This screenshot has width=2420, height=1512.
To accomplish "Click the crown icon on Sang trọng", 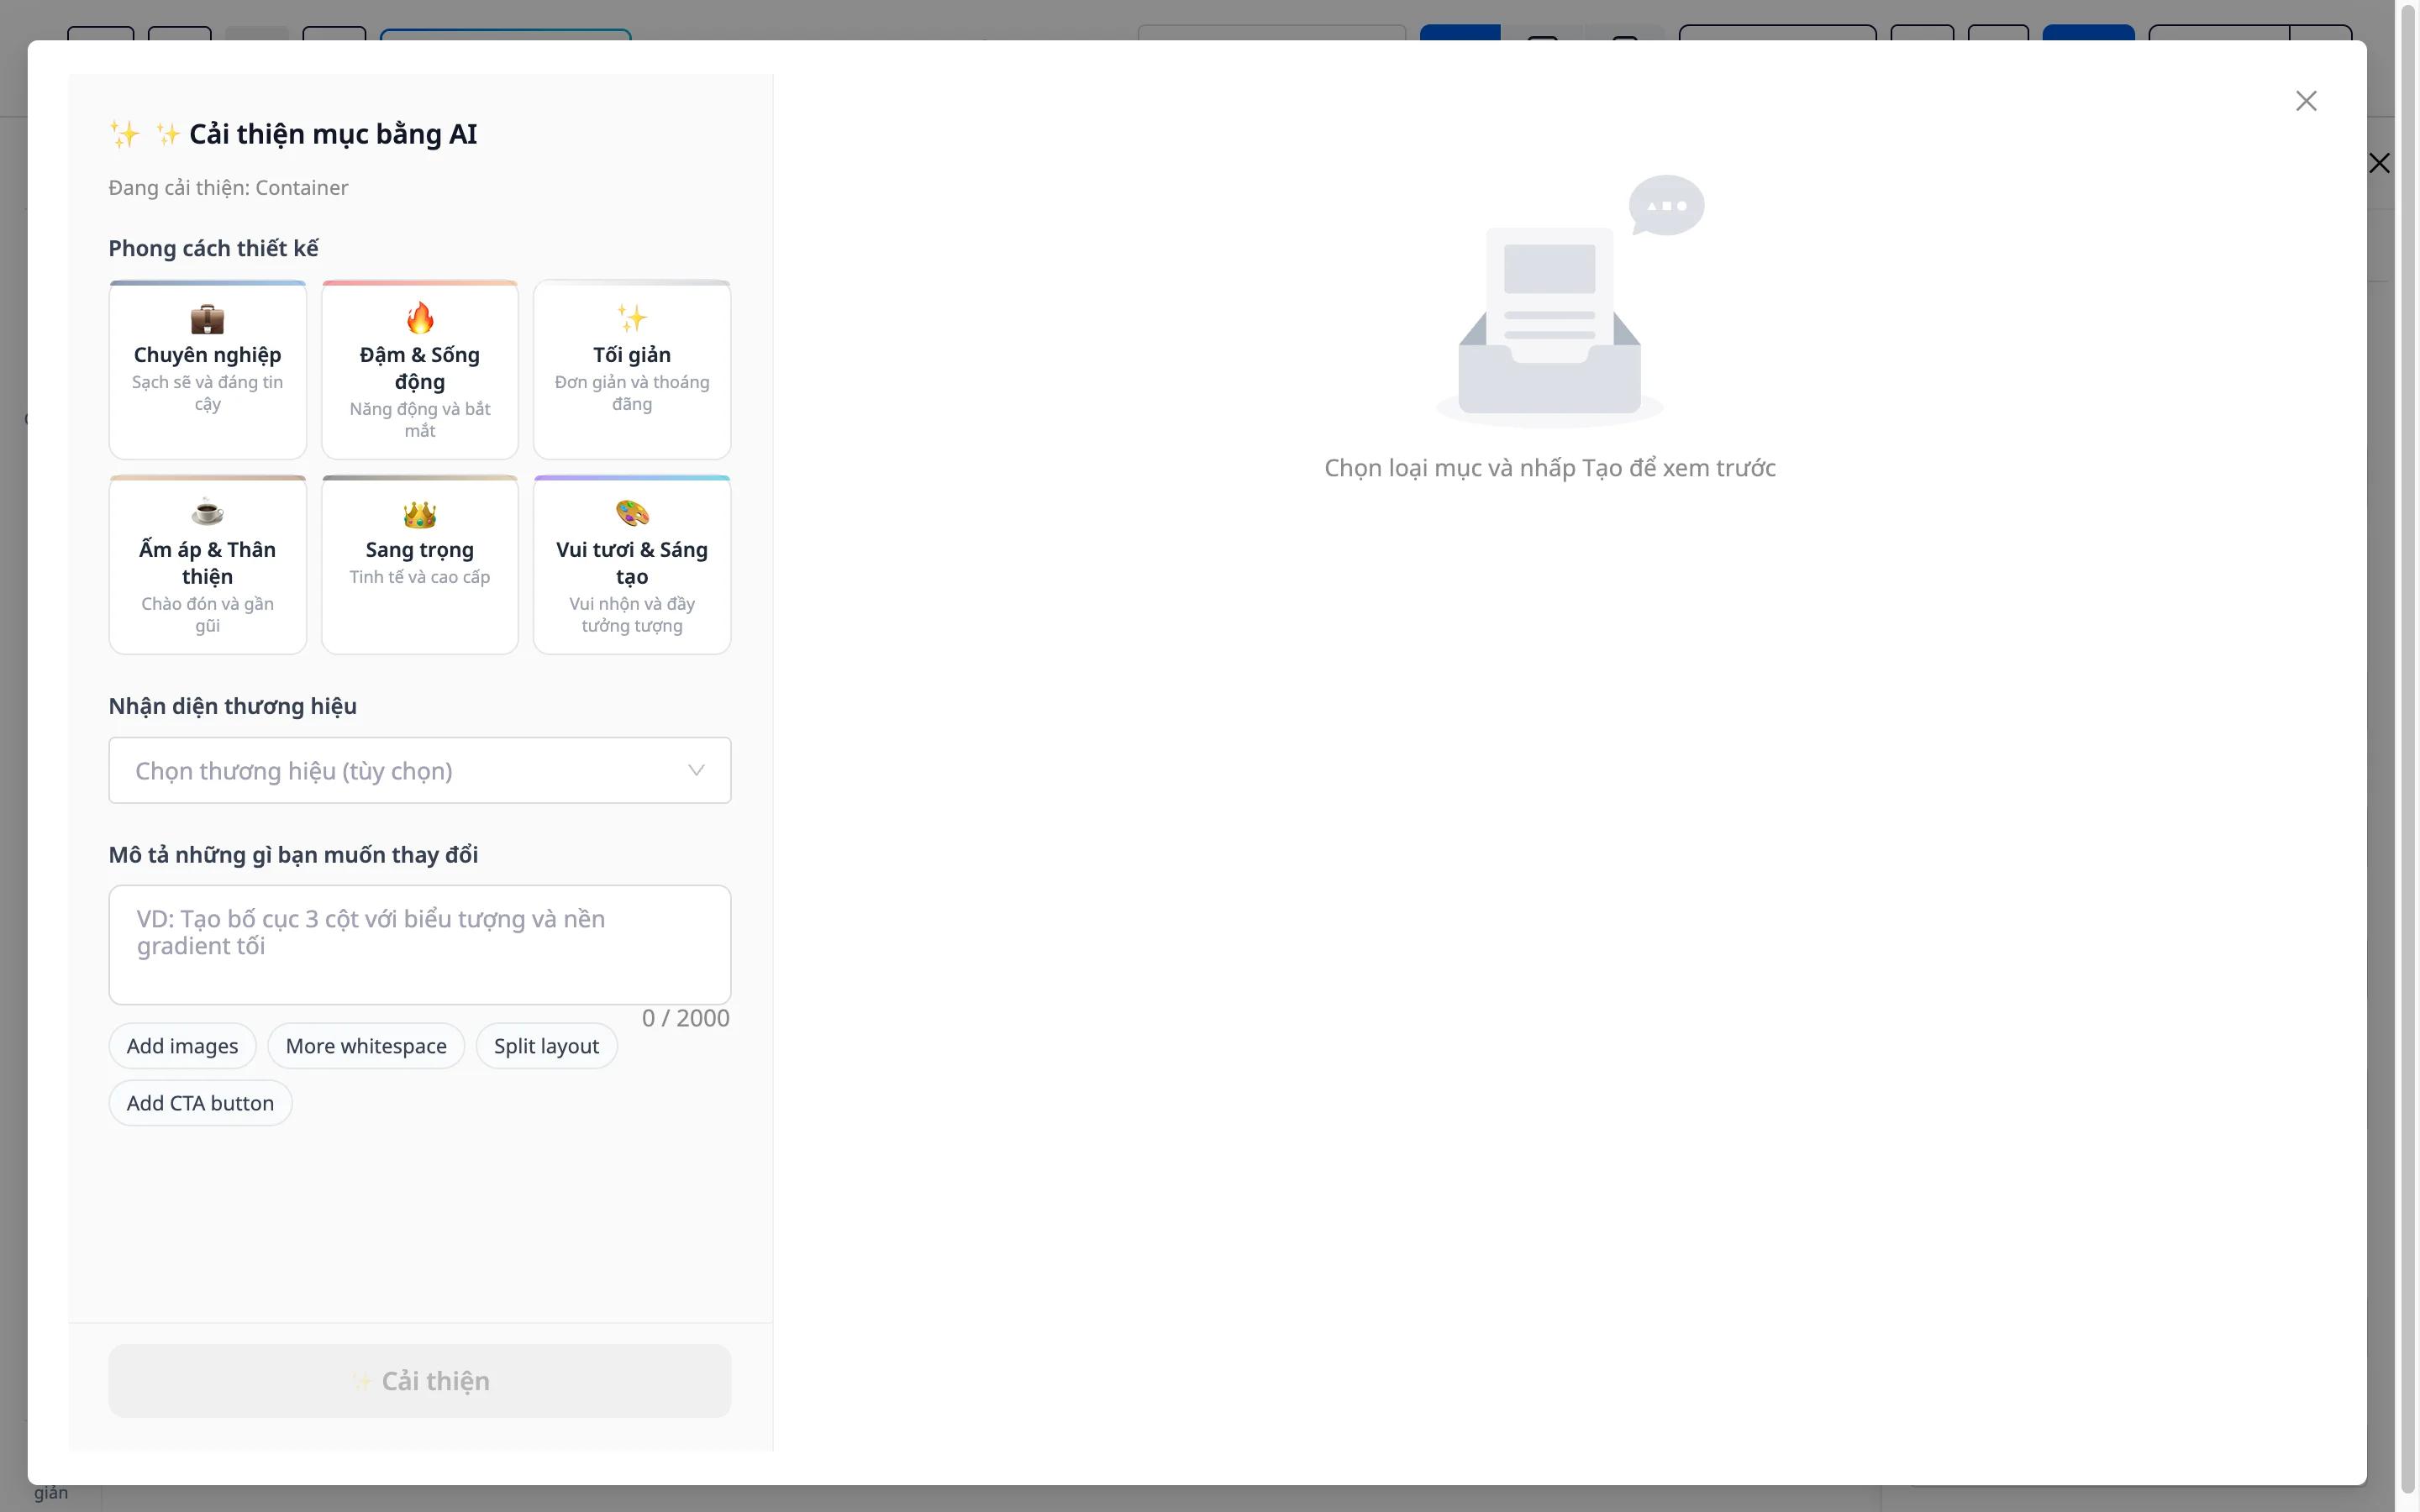I will (420, 514).
